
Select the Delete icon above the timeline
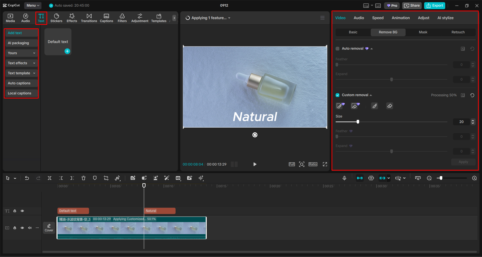83,178
